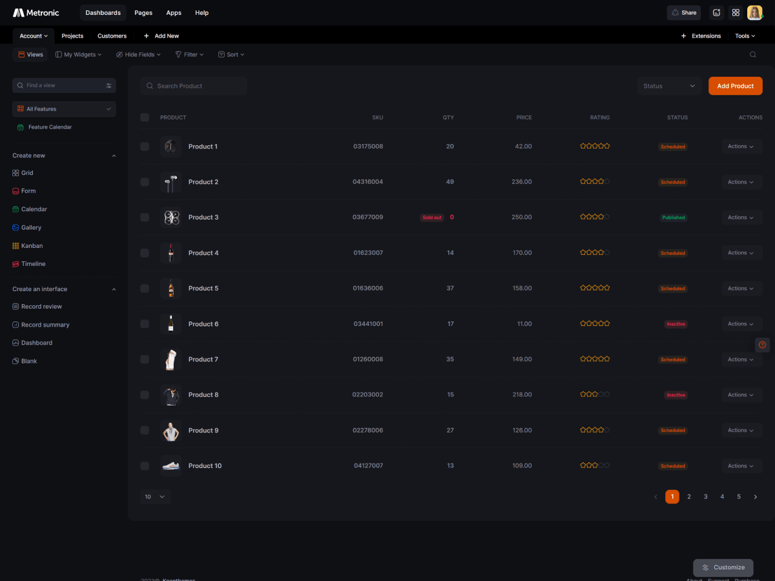The width and height of the screenshot is (775, 581).
Task: Open the apps grid icon in header
Action: tap(735, 13)
